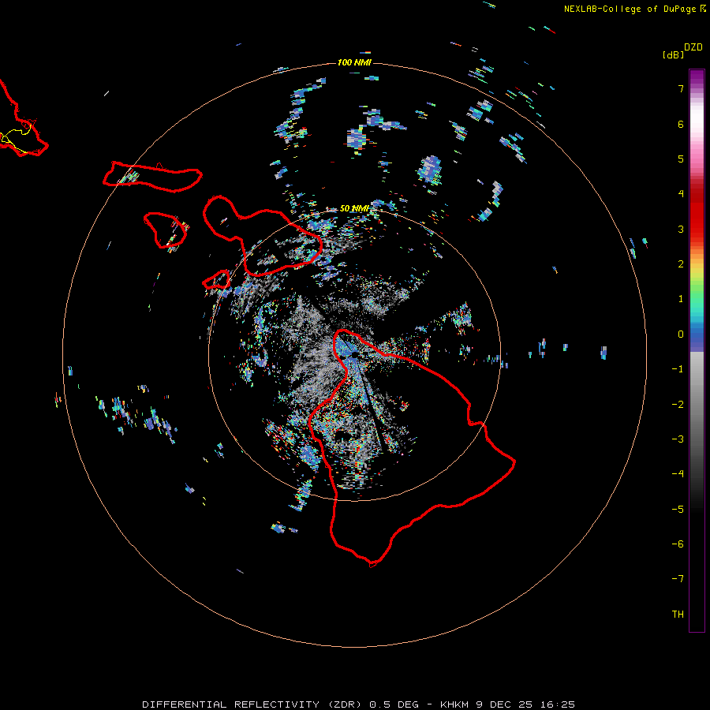Click the DZD product label above colorbar
Image resolution: width=710 pixels, height=710 pixels.
coord(693,47)
